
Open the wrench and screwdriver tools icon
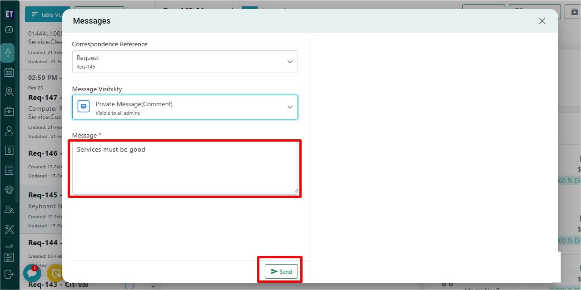9,229
